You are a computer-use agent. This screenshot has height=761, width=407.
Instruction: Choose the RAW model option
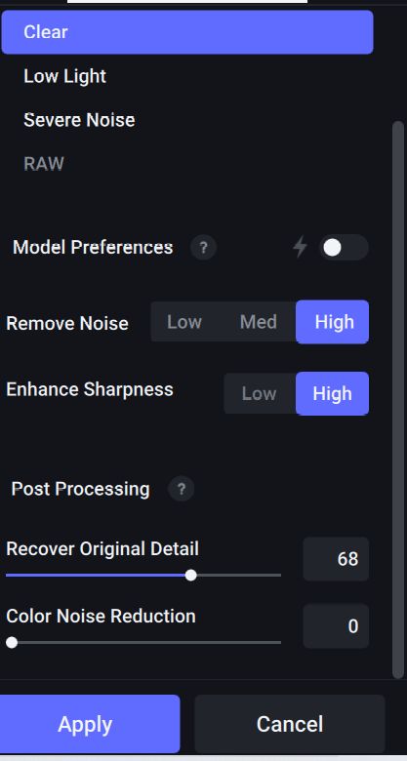click(x=187, y=164)
